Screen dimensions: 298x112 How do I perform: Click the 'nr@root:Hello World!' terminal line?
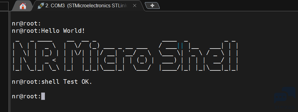(48, 31)
